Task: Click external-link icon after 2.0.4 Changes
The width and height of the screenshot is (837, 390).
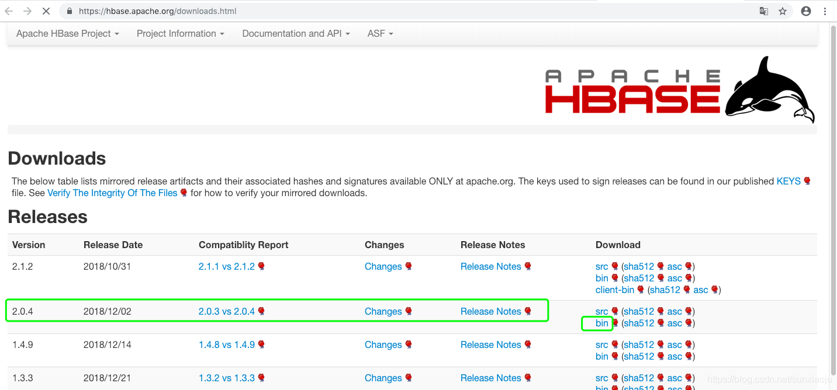Action: (409, 311)
